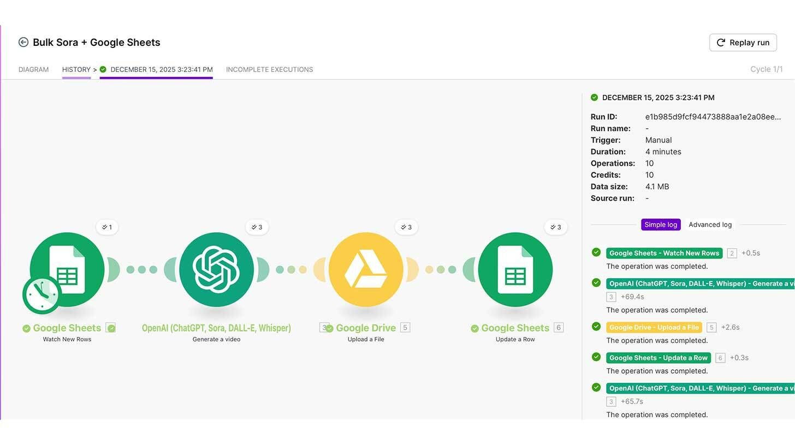Open the Google Sheets Watch New Rows module

(67, 269)
